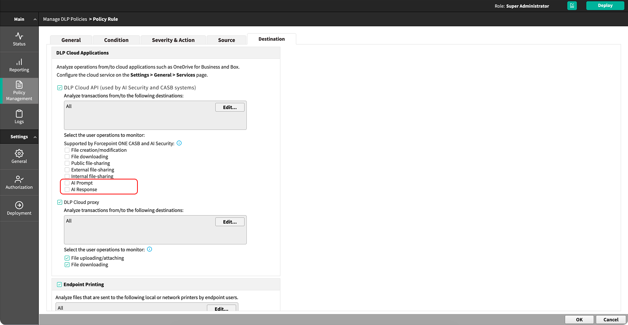Click info icon next to DLP Cloud proxy operations

pyautogui.click(x=150, y=249)
